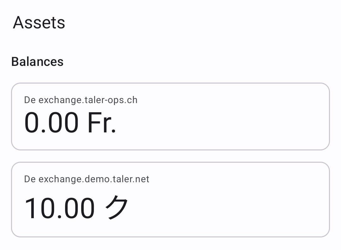This screenshot has height=250, width=341.
Task: Open the exchange.taler-ops.ch balance card
Action: 170,116
